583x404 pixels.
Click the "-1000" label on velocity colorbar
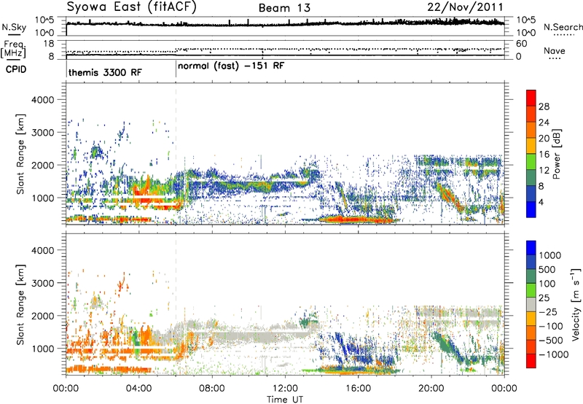tap(554, 354)
